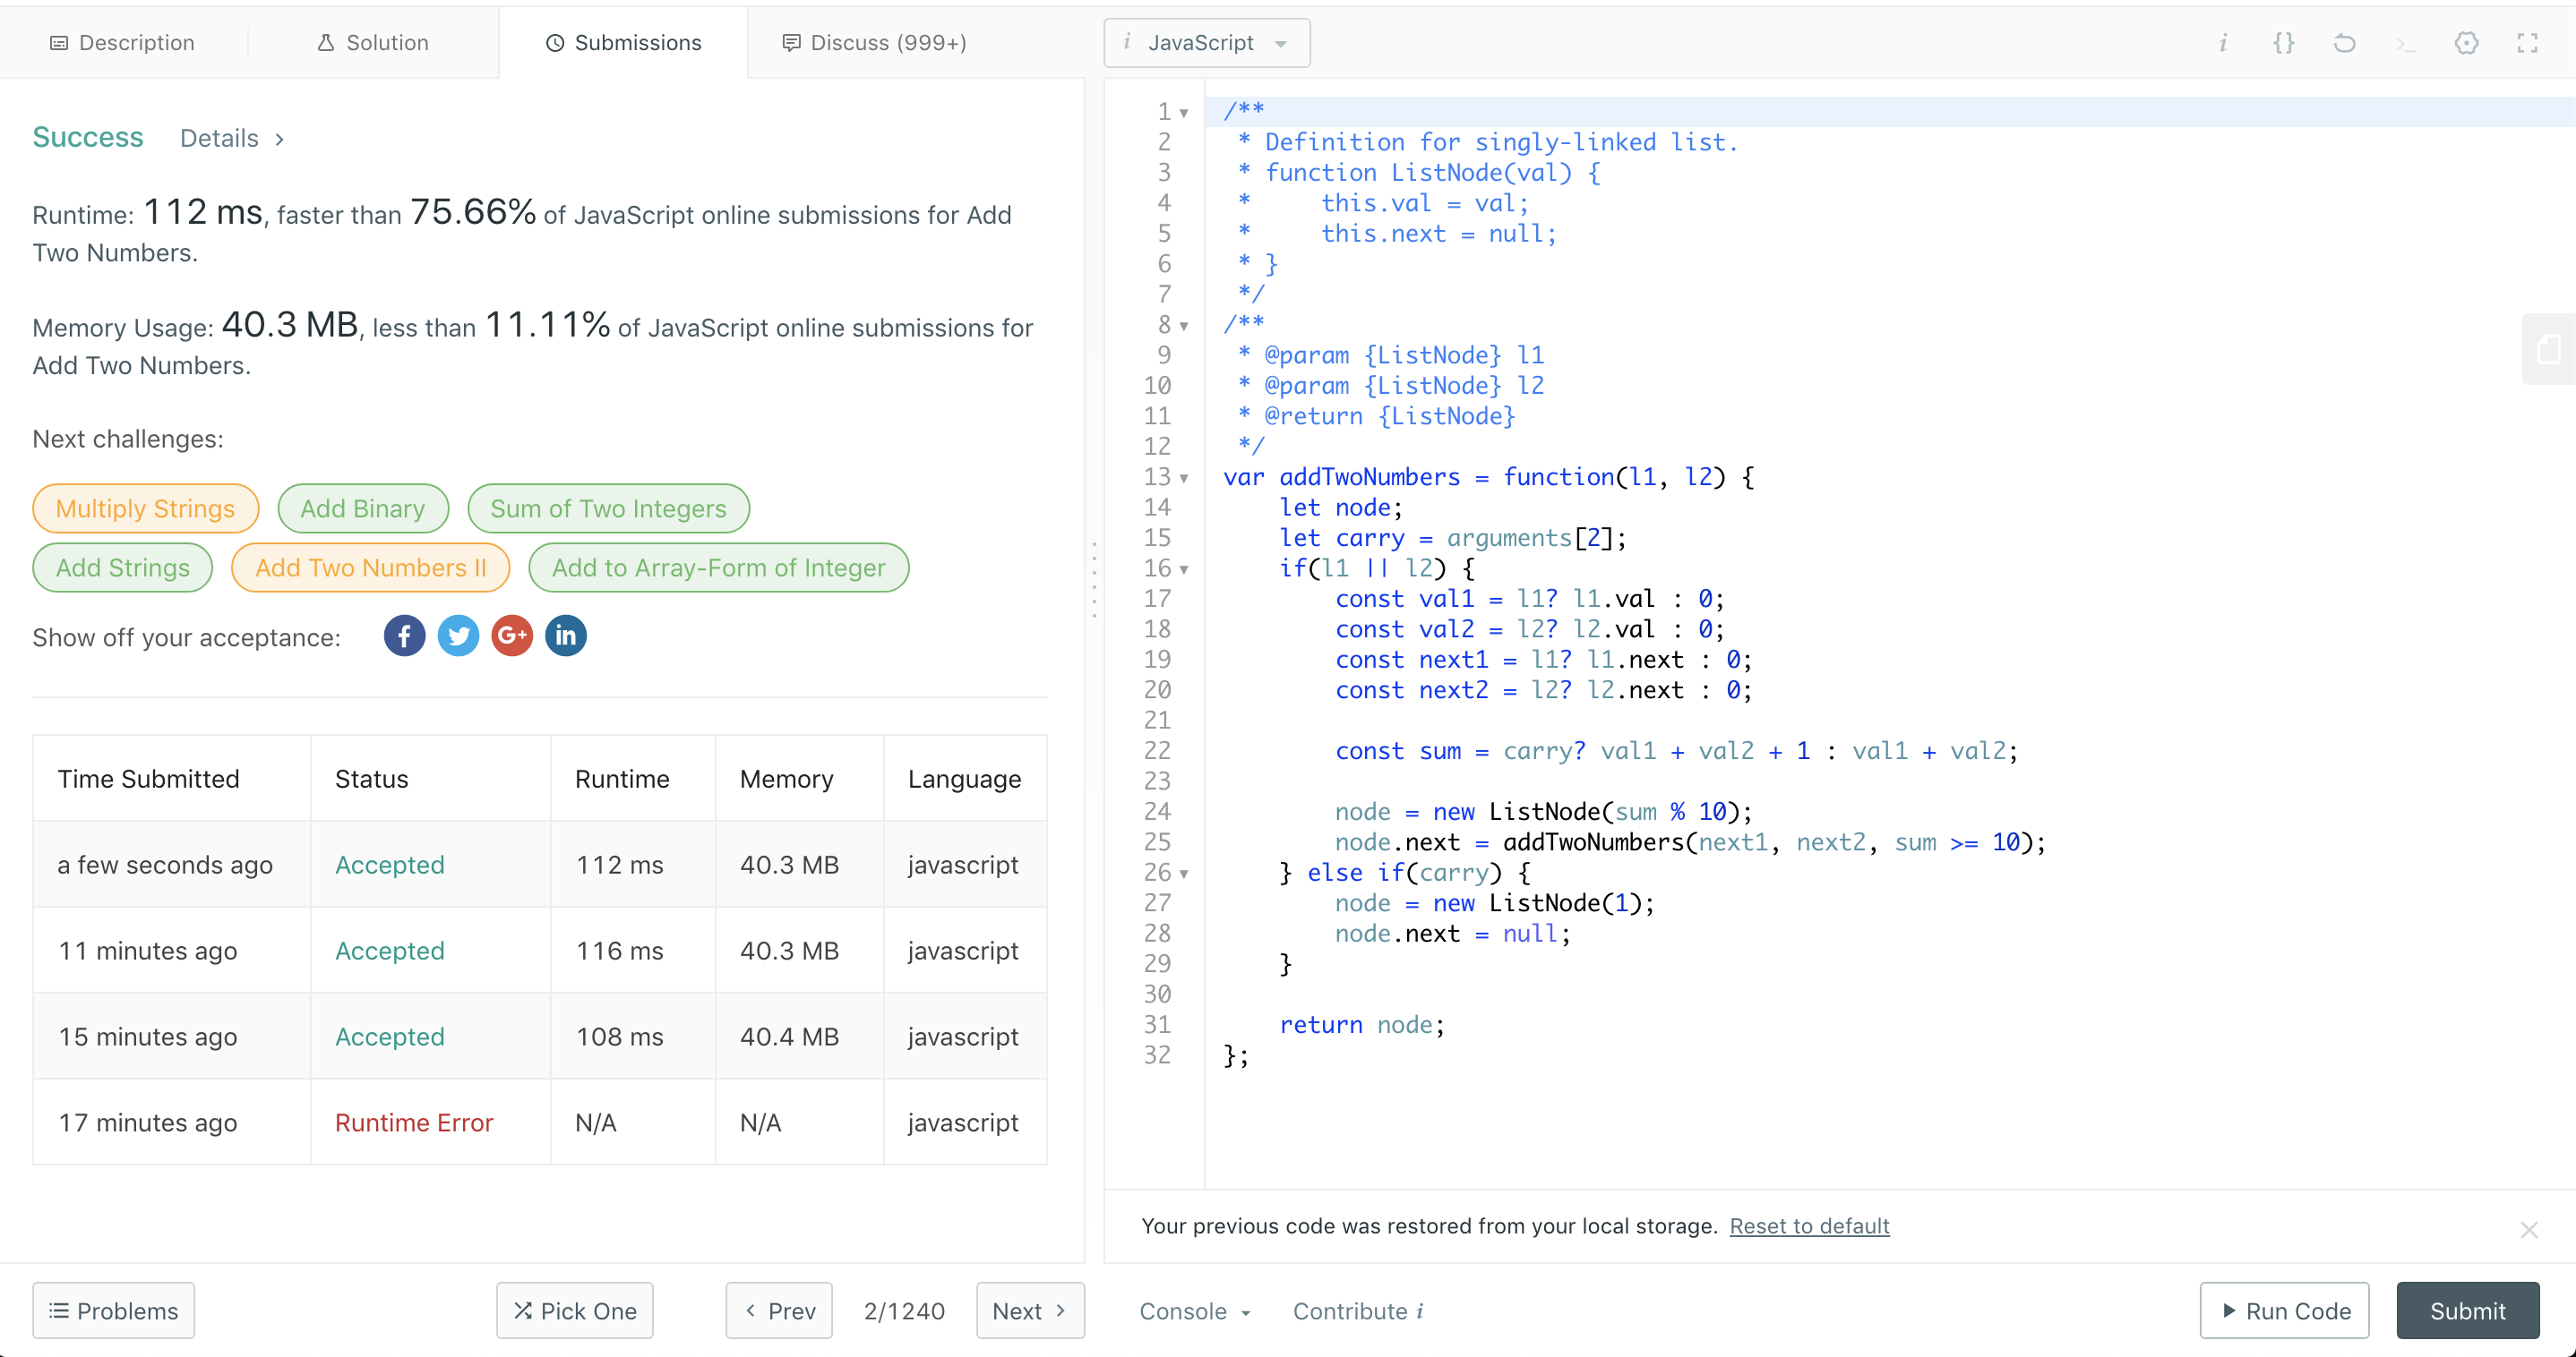Share acceptance via Google Plus icon
The image size is (2576, 1357).
tap(512, 636)
